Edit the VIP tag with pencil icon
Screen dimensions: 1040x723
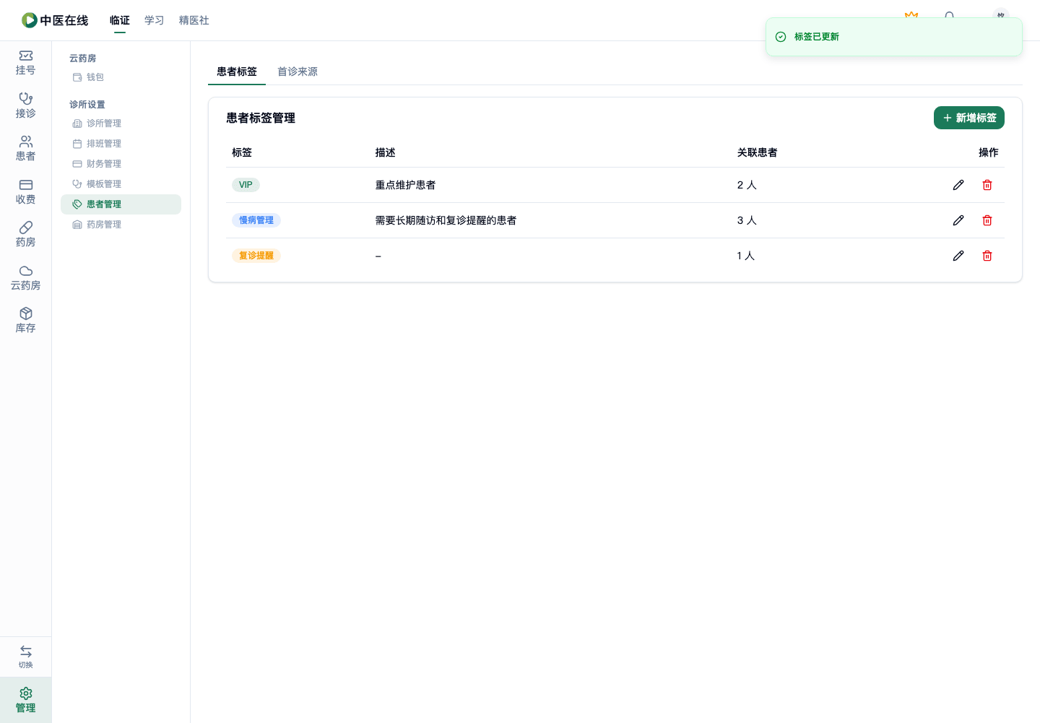coord(958,185)
